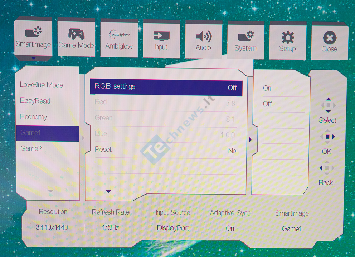355x257 pixels.
Task: Click the Adaptive Sync label
Action: coord(230,213)
